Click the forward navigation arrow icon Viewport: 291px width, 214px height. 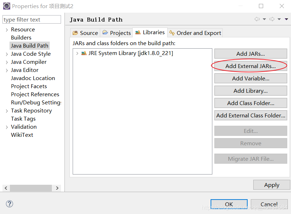point(272,19)
